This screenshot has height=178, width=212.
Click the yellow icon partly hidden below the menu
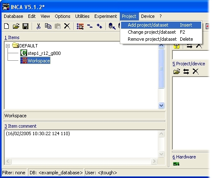coord(177,46)
